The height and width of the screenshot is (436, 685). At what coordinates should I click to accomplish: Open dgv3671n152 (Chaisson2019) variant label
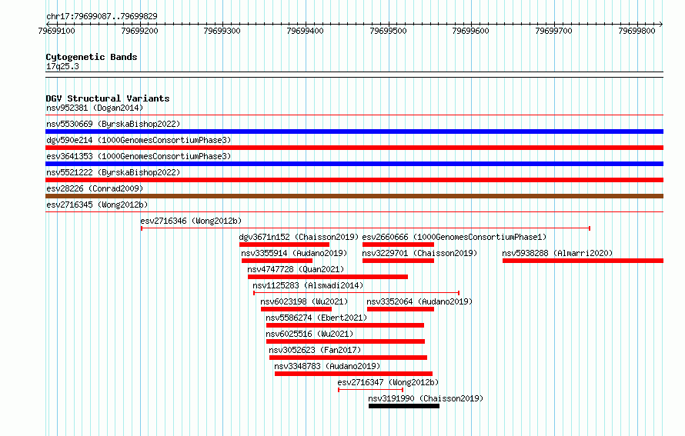pos(299,237)
